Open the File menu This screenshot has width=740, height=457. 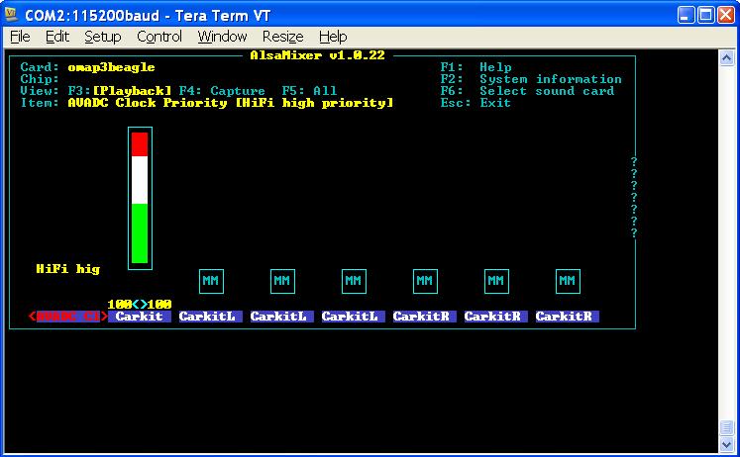(20, 37)
